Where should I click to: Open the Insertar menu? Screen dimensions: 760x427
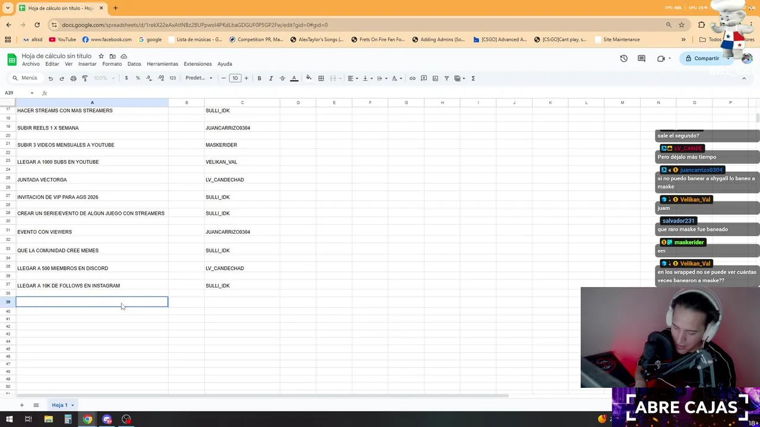pos(87,64)
